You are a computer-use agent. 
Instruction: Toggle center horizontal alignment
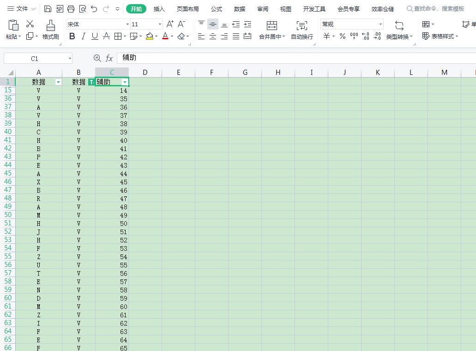(213, 36)
